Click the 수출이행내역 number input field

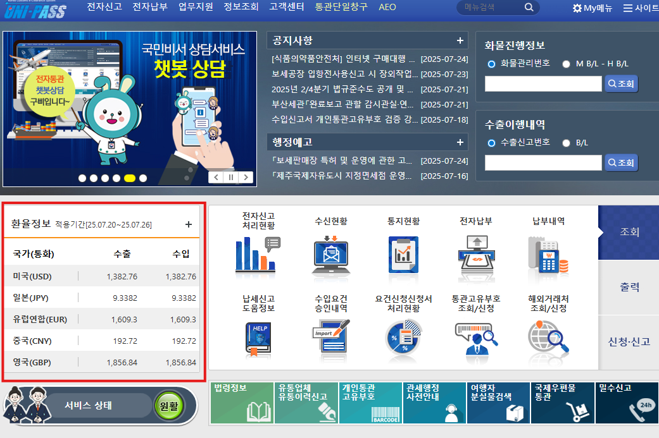543,162
